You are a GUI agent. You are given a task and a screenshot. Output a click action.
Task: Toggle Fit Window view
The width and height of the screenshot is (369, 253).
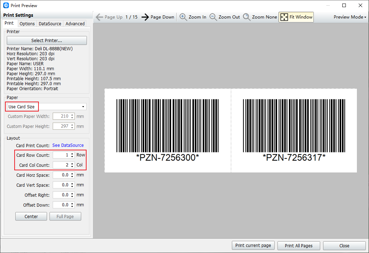pos(296,17)
